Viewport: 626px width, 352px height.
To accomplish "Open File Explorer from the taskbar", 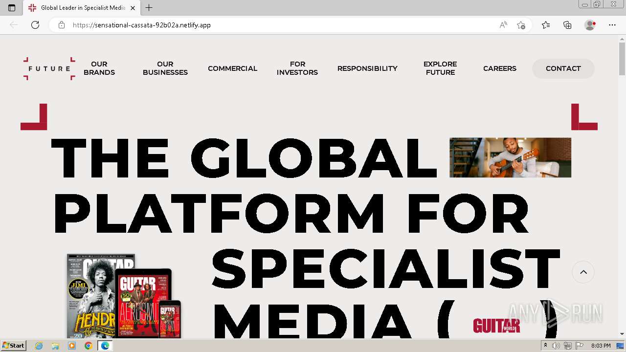I will 55,346.
